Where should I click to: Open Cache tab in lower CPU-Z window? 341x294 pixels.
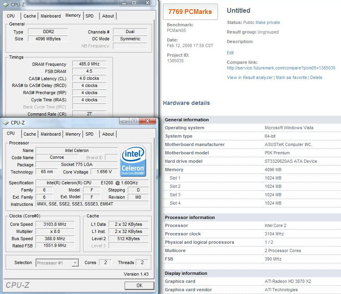tap(30, 134)
